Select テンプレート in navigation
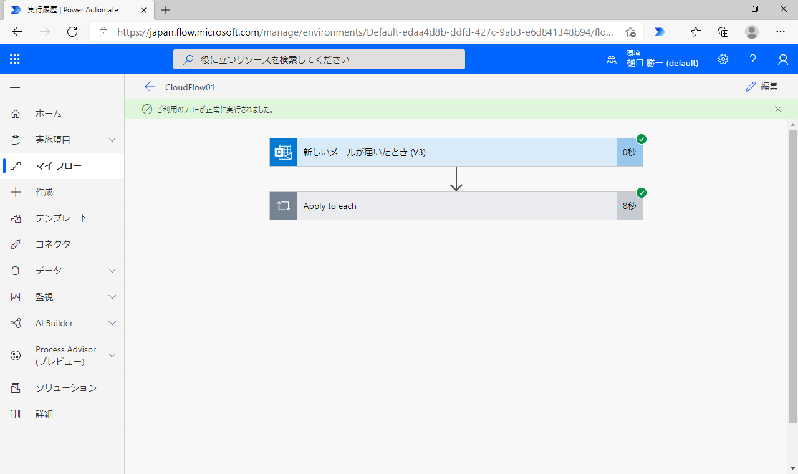 click(62, 218)
